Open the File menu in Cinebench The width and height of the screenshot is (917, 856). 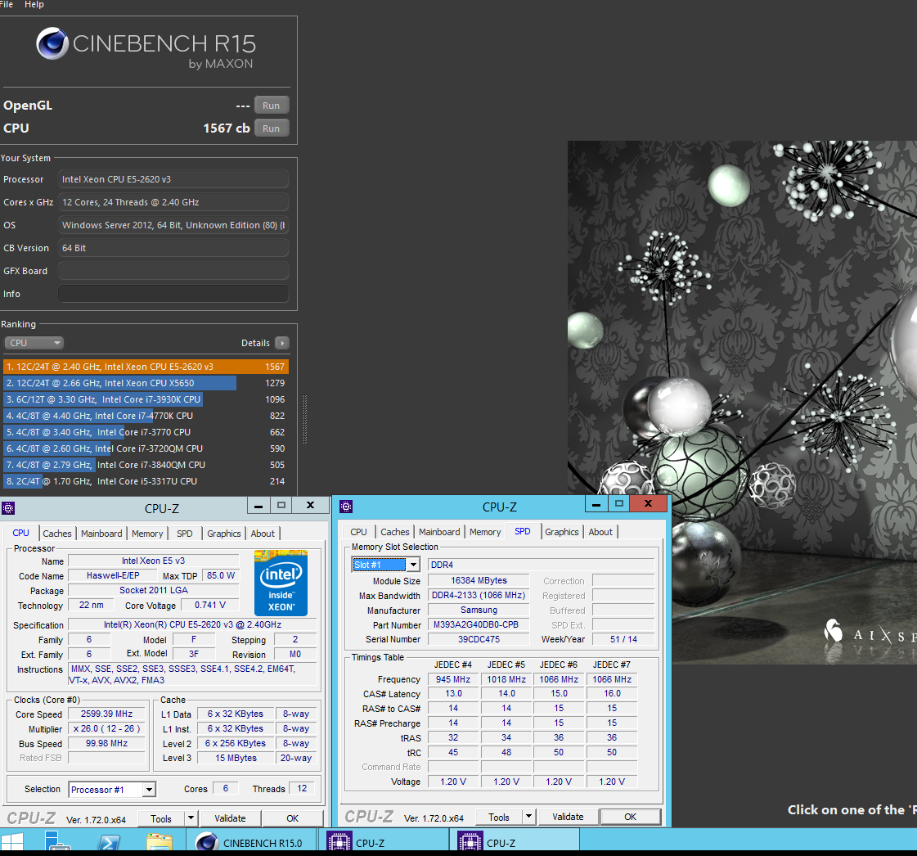pos(7,4)
